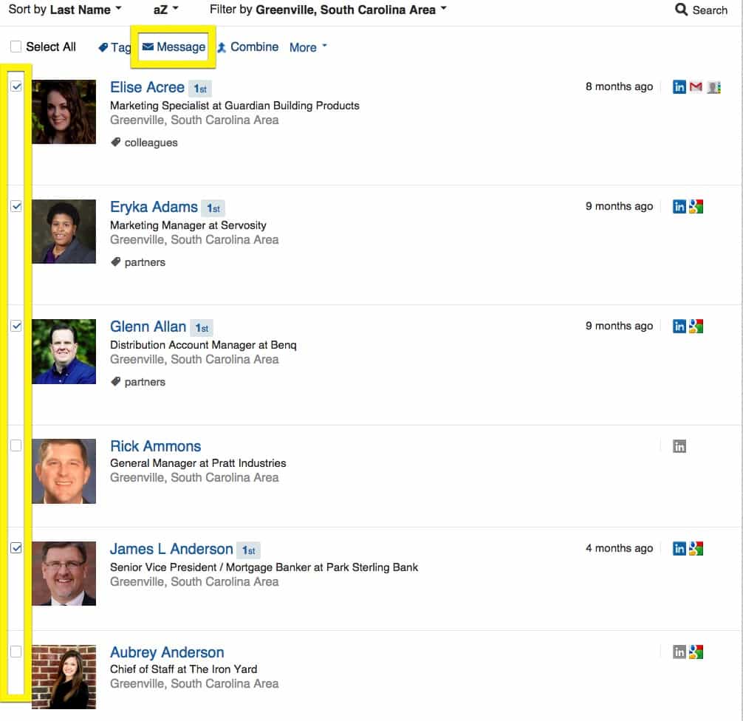Open the Filter by Greenville area dropdown
The height and width of the screenshot is (721, 743).
[x=328, y=10]
